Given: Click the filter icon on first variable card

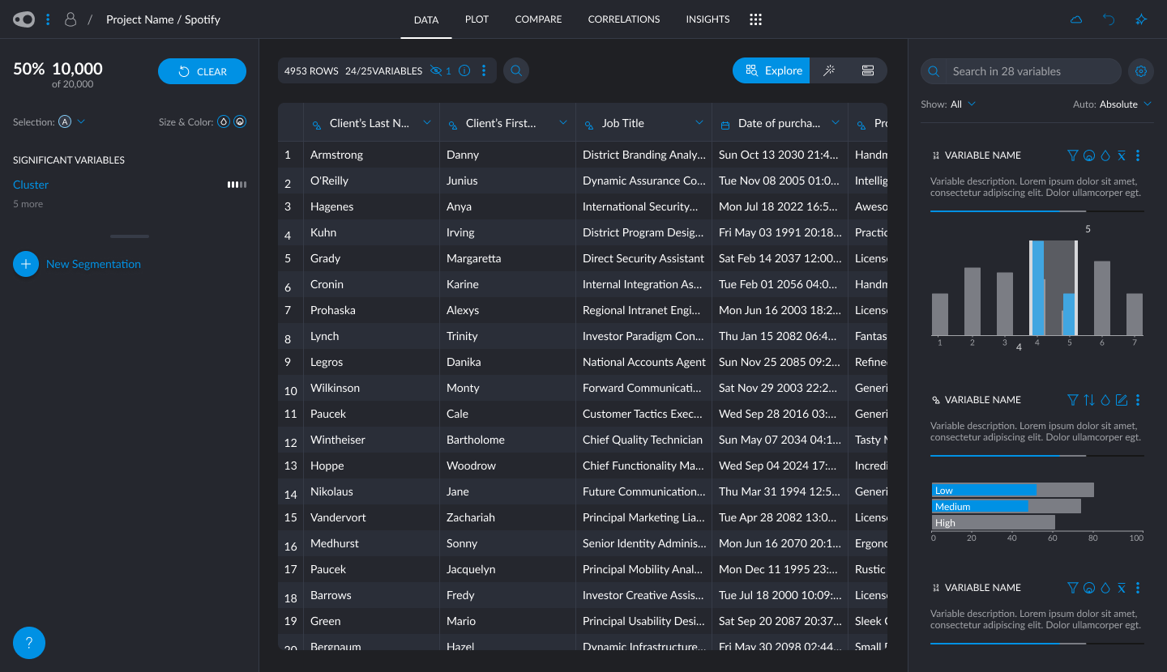Looking at the screenshot, I should (1073, 155).
